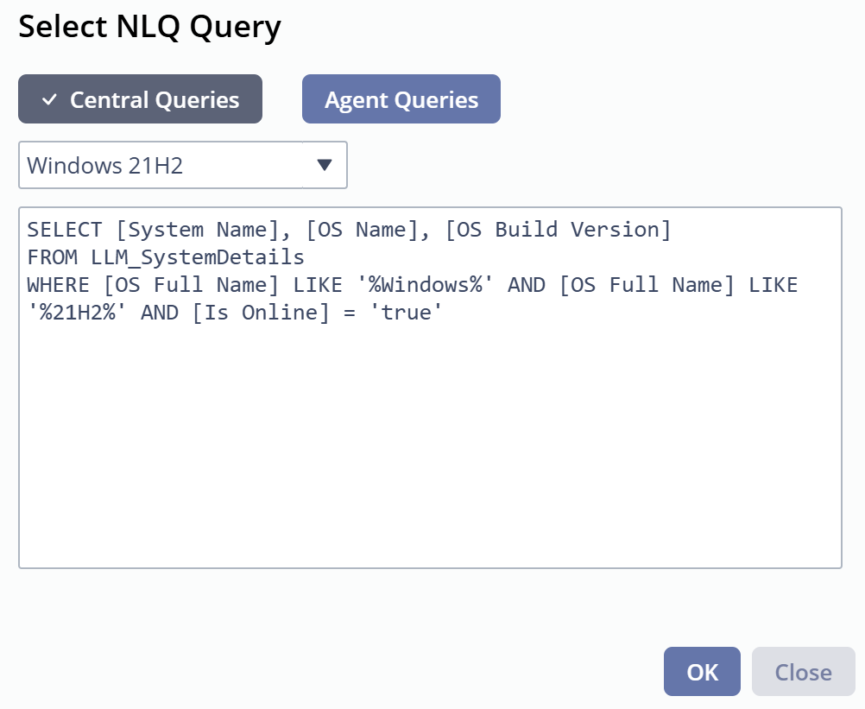
Task: Click the FROM keyword in the query
Action: pyautogui.click(x=53, y=257)
